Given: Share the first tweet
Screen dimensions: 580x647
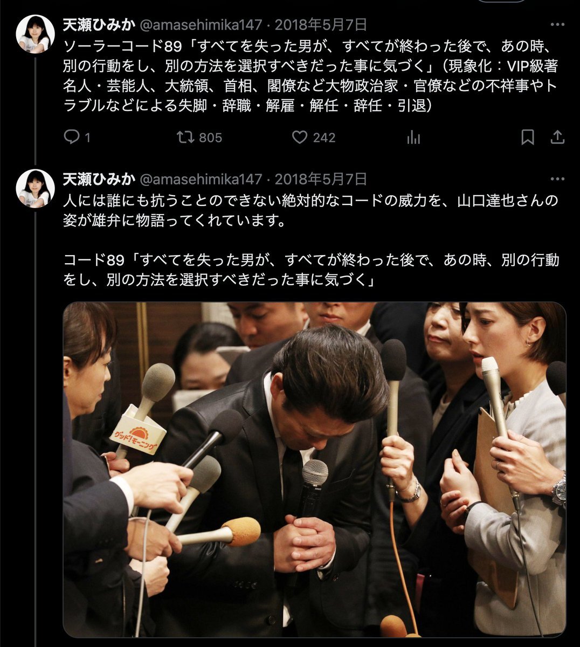Looking at the screenshot, I should click(557, 137).
